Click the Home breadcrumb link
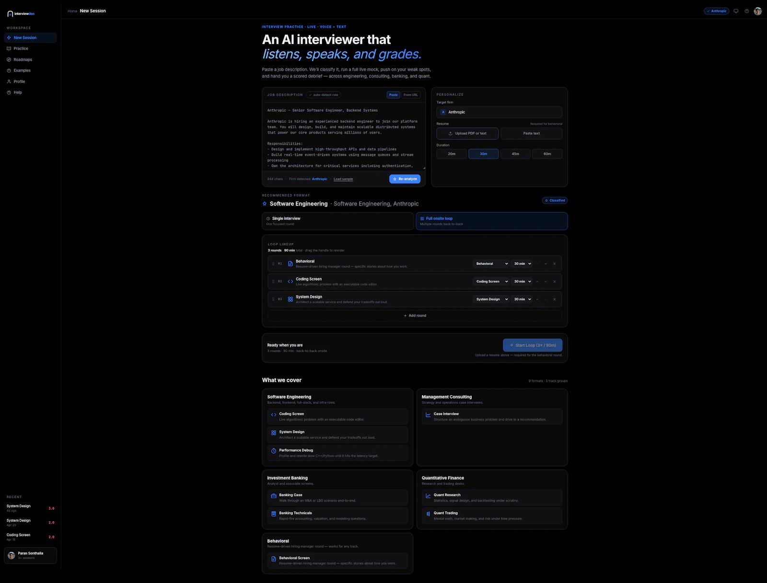 (x=72, y=11)
